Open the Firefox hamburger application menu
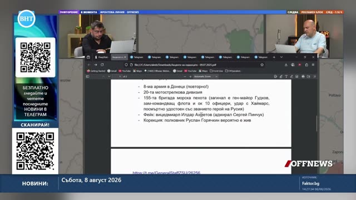Screen dimensions: 356x200 click(x=313, y=65)
